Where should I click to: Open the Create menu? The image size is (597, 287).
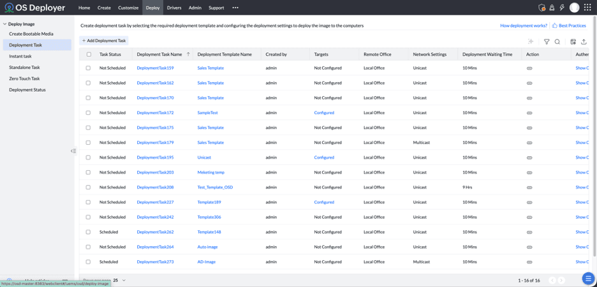(x=104, y=8)
